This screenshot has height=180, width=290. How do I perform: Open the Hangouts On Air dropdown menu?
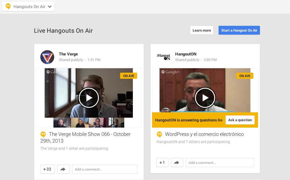tap(28, 7)
